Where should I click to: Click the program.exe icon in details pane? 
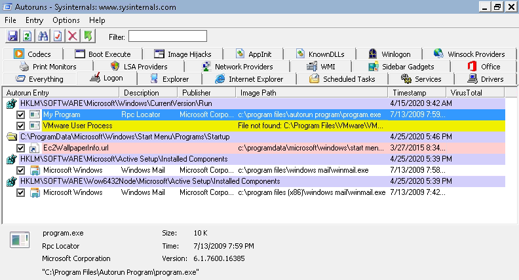[x=19, y=240]
